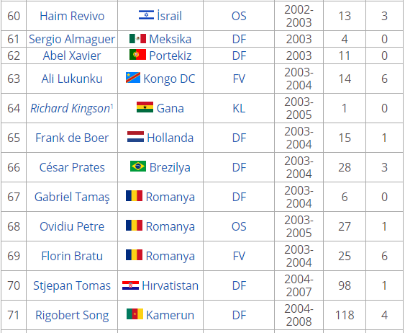Open the Stjepan Tomas link
Screen dimensions: 405x333
point(72,285)
